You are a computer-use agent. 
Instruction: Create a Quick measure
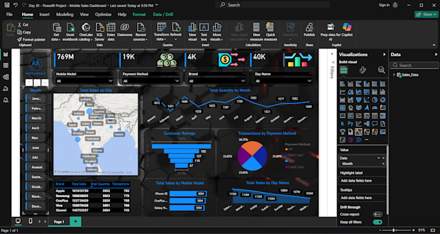click(x=270, y=32)
